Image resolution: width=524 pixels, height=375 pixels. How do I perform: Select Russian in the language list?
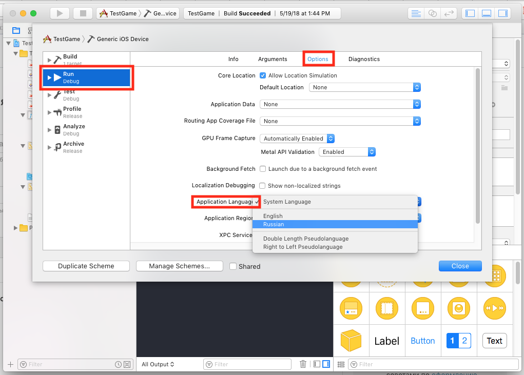point(274,224)
